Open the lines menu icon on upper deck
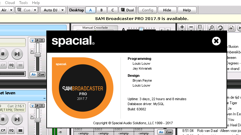 click(x=20, y=65)
